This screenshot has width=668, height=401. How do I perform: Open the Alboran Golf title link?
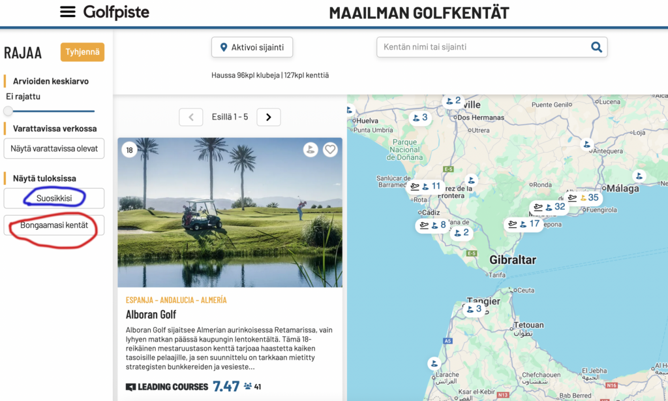(151, 314)
